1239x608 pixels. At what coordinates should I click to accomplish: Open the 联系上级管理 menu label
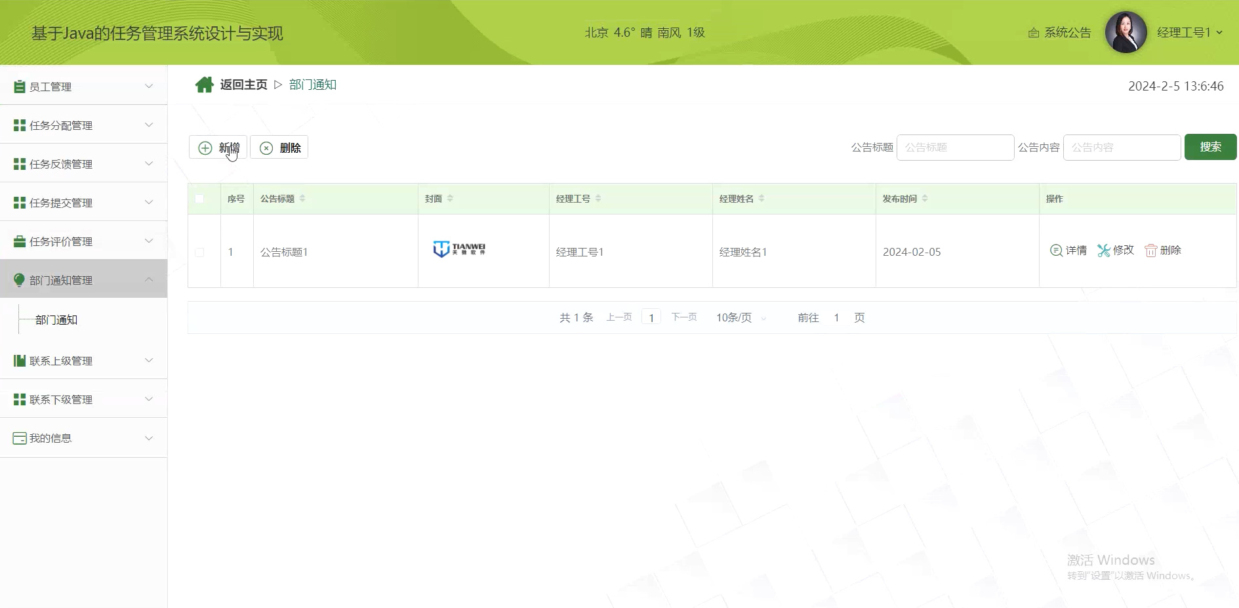[x=61, y=361]
